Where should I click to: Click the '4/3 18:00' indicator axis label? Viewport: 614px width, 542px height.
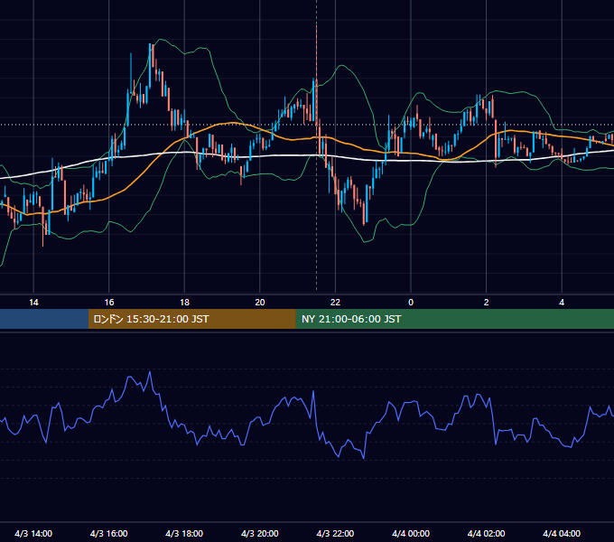[x=184, y=533]
